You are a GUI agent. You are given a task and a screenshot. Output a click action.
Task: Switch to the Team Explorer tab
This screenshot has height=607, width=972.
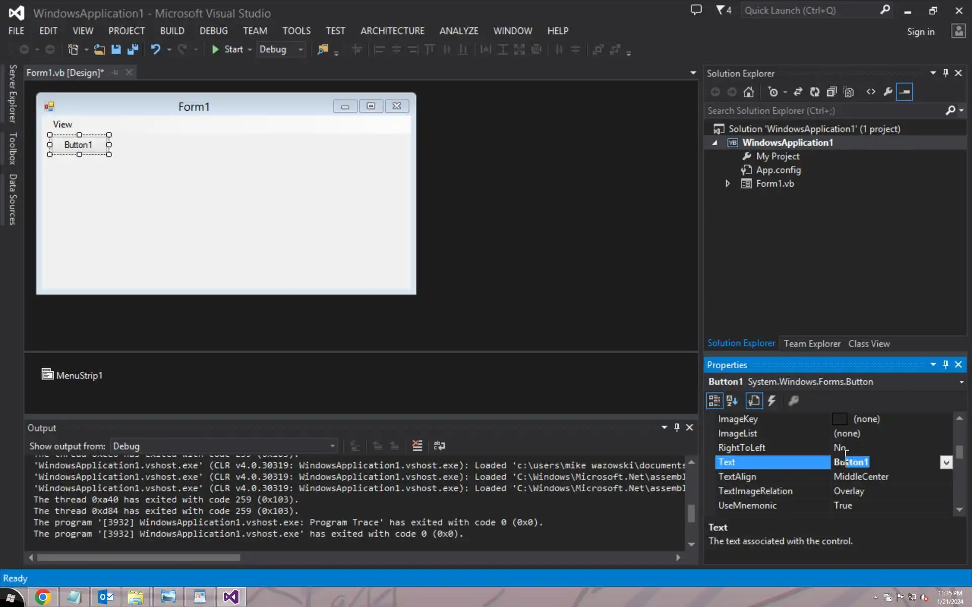click(x=812, y=343)
